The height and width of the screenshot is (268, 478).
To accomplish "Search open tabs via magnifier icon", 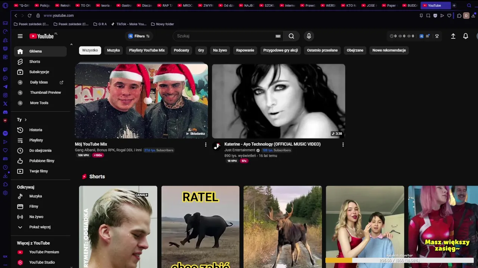I will [x=469, y=6].
